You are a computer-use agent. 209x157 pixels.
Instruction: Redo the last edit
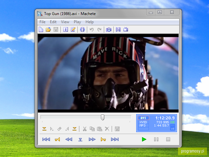pos(99,29)
